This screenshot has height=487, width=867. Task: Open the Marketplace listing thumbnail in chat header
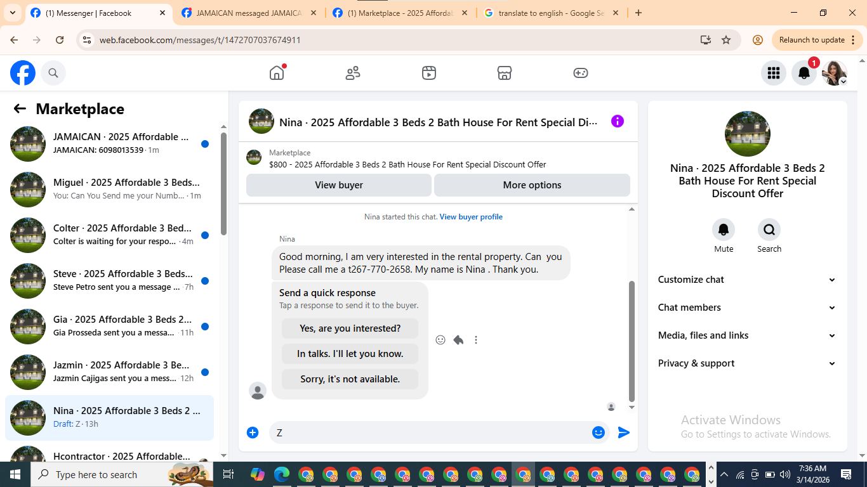tap(254, 158)
